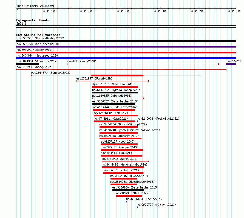244x218 pixels.
Task: Open the nsv6400810 (Sedlazeck2020) variant
Action: (38, 55)
